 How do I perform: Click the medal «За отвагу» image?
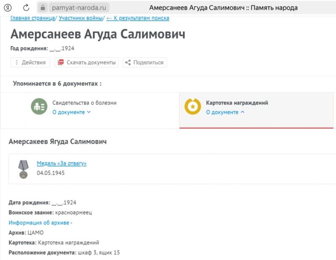point(23,168)
